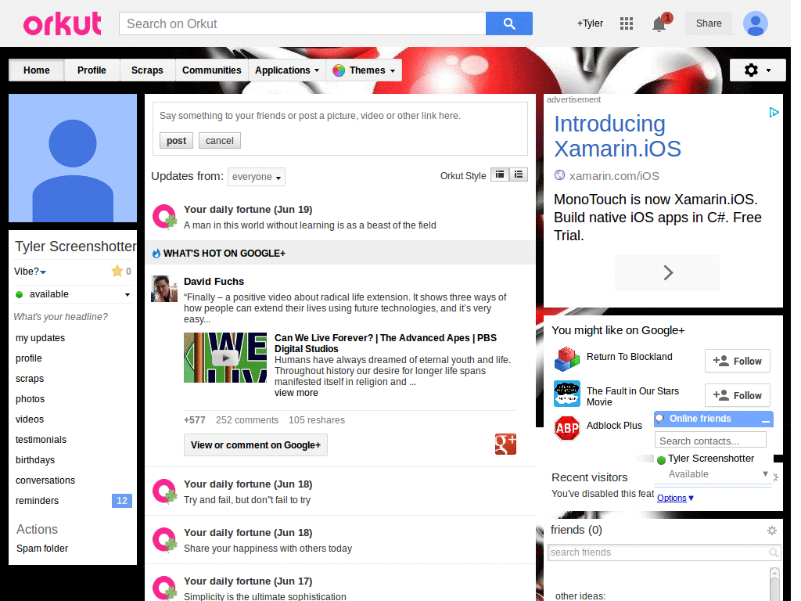The height and width of the screenshot is (601, 801).
Task: Click view more link on video post
Action: 296,393
